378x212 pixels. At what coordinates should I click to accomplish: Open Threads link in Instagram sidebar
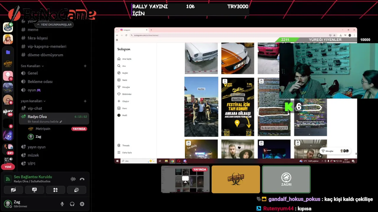[x=123, y=145]
